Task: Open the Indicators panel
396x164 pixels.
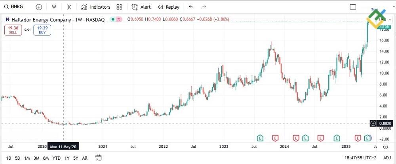Action: pyautogui.click(x=95, y=7)
